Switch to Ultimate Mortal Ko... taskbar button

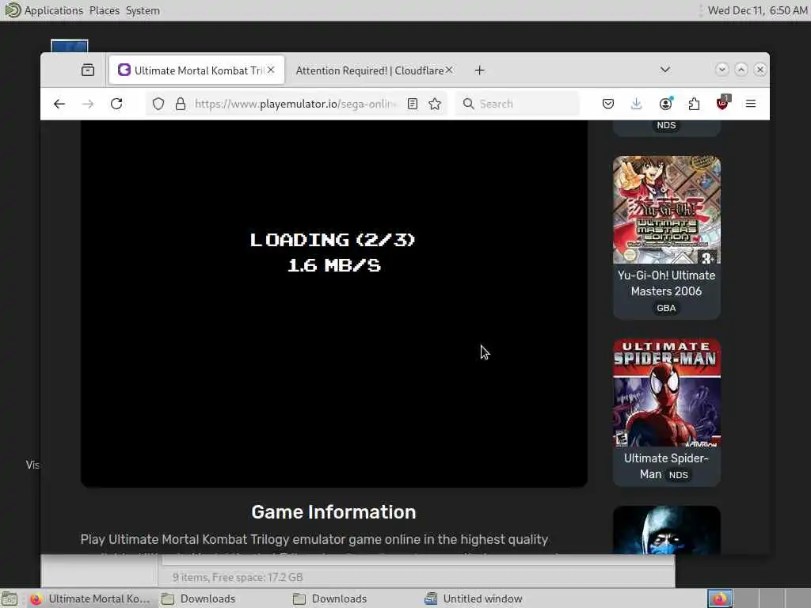click(x=90, y=598)
